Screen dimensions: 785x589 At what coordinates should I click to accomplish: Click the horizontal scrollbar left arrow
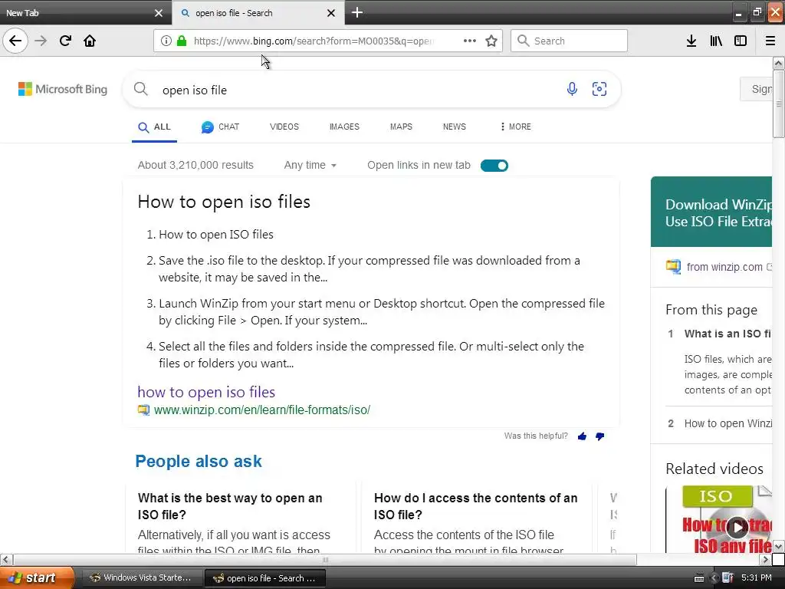point(5,559)
